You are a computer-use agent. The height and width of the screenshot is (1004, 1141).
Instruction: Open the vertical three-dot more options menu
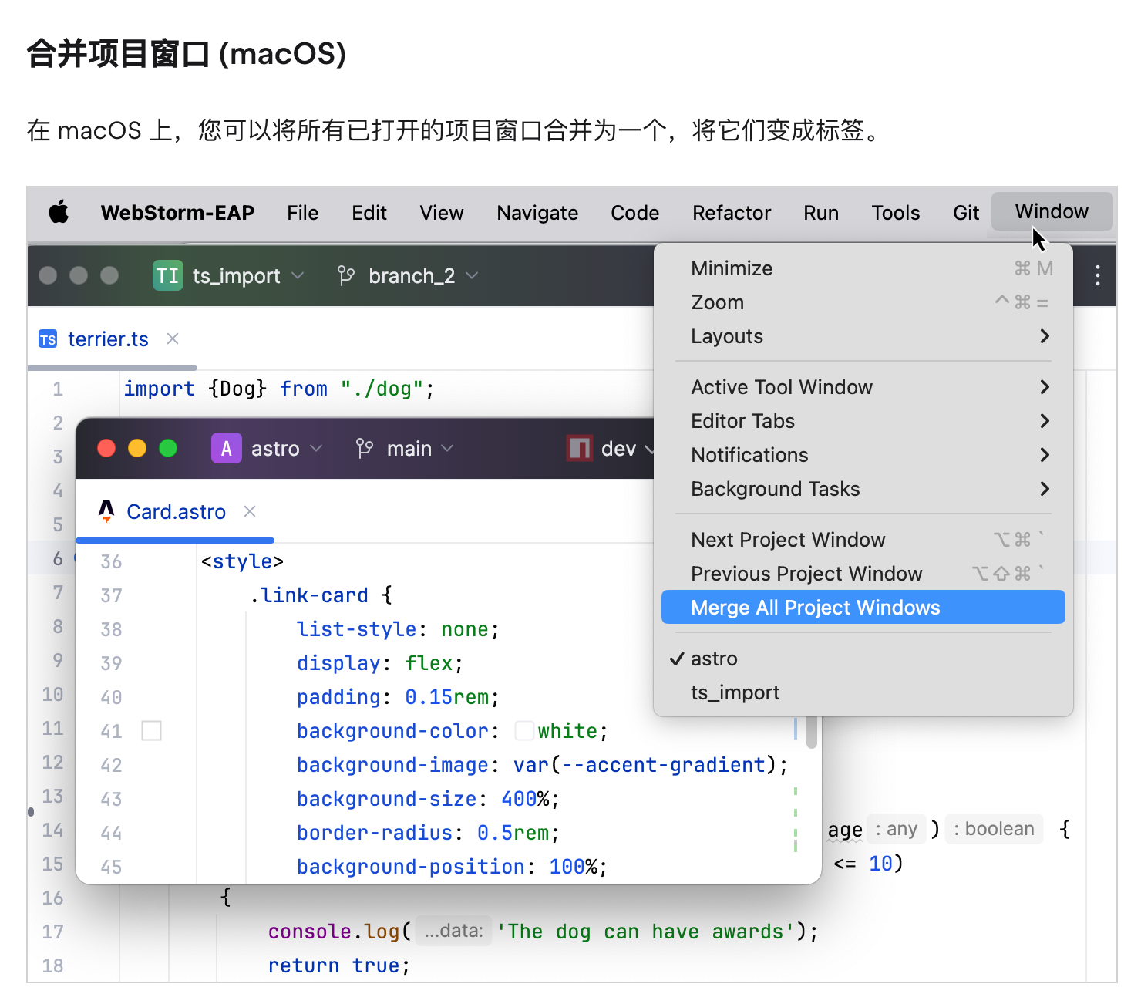click(x=1097, y=276)
